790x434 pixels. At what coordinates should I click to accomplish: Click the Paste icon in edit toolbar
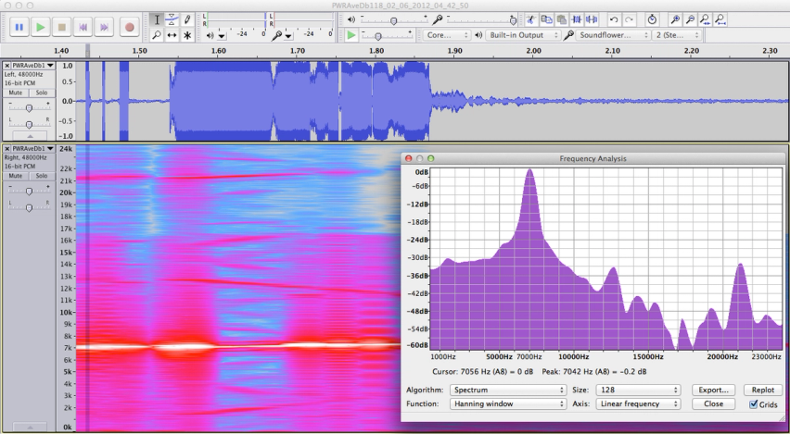[x=561, y=19]
